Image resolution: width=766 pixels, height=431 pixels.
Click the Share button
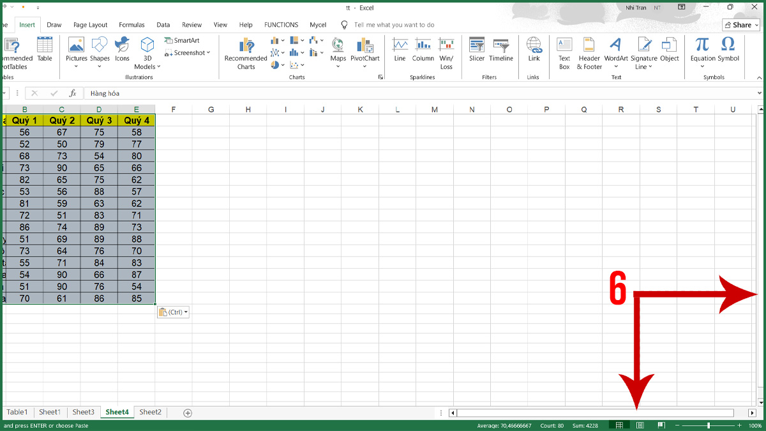[740, 24]
